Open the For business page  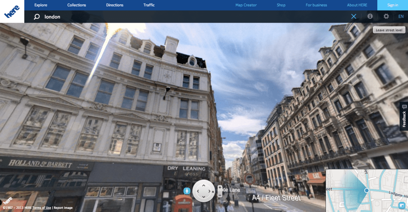point(316,5)
